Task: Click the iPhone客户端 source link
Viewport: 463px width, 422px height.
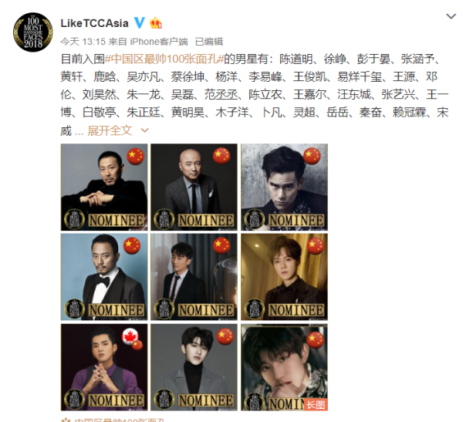Action: (159, 42)
